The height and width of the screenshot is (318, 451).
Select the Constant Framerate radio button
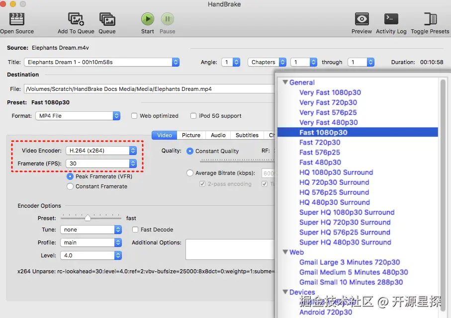pyautogui.click(x=70, y=187)
